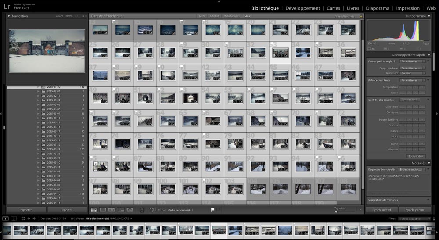Open the Tri par Ordre personnalisé dropdown
The width and height of the screenshot is (439, 240).
[x=181, y=210]
